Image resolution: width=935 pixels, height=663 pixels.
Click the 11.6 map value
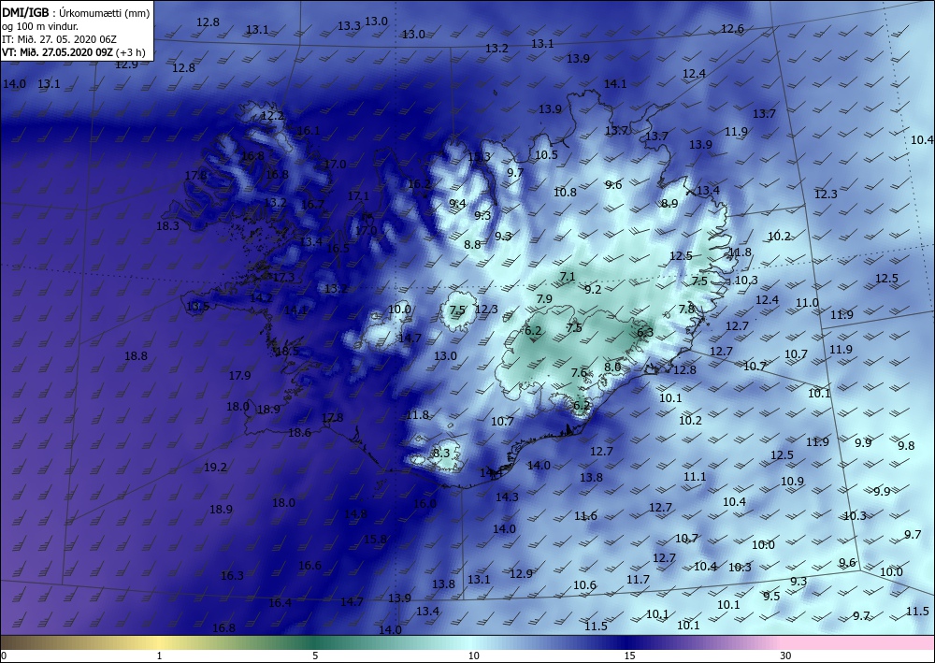click(585, 516)
